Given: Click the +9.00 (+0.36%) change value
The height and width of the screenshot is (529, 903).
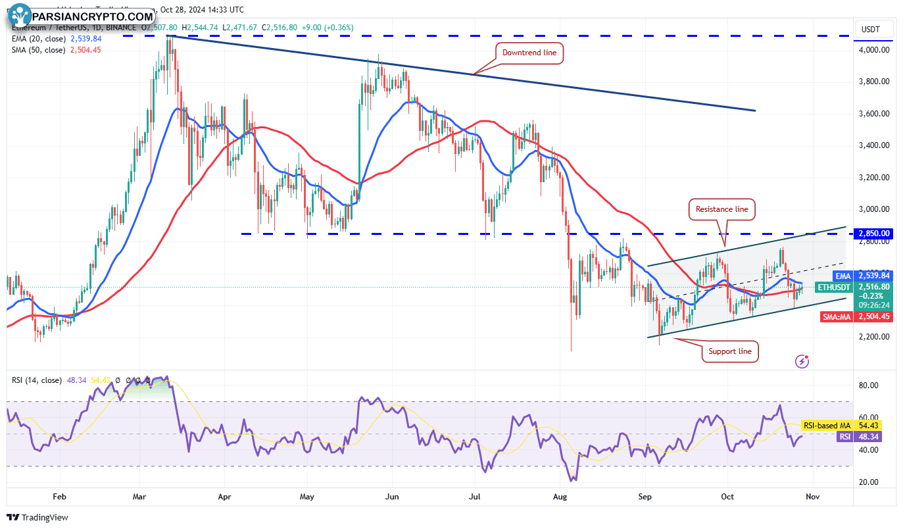Looking at the screenshot, I should tap(328, 28).
